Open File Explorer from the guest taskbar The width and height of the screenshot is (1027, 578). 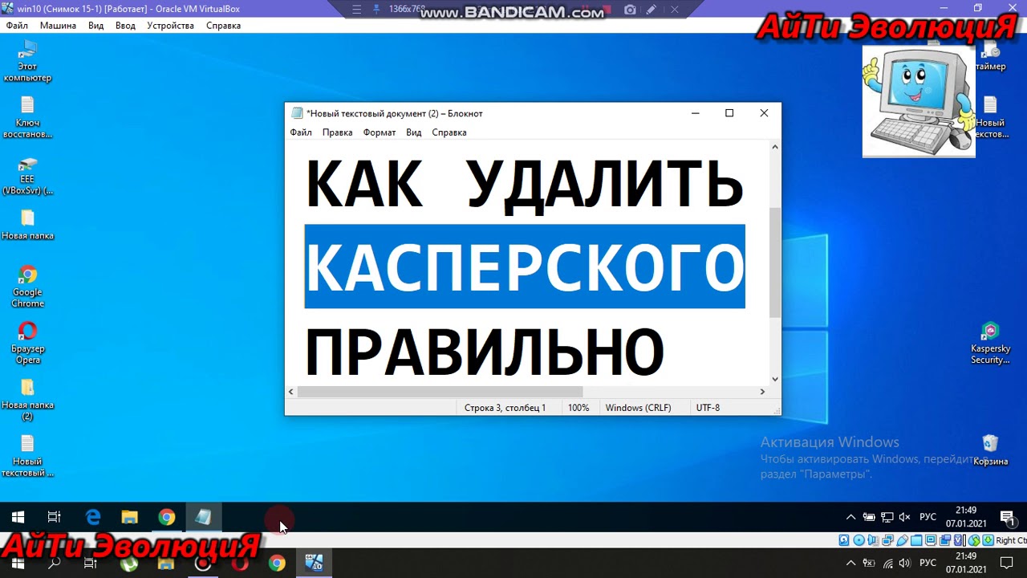[x=130, y=518]
